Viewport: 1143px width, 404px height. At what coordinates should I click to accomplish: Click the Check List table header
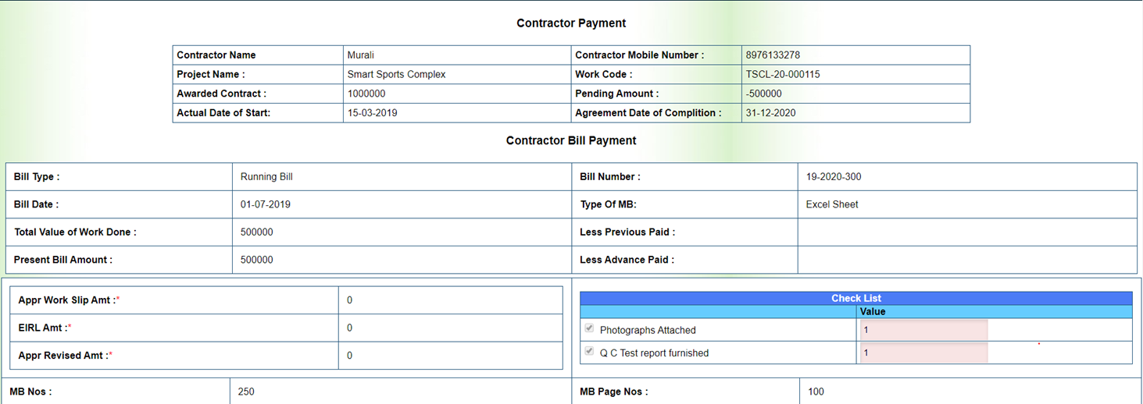[x=855, y=298]
